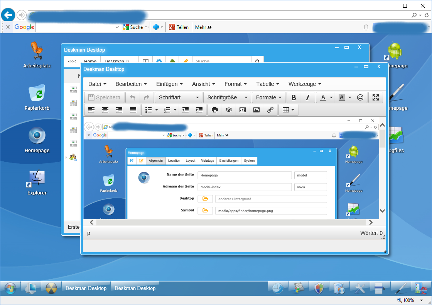Print the editor document
The width and height of the screenshot is (432, 305).
(x=215, y=110)
